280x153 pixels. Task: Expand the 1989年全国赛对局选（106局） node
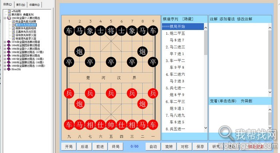(x=5, y=66)
